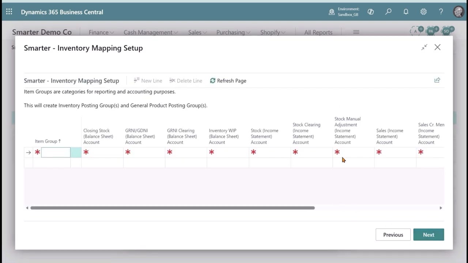
Task: Open the hamburger menu beside All Reports
Action: click(356, 32)
